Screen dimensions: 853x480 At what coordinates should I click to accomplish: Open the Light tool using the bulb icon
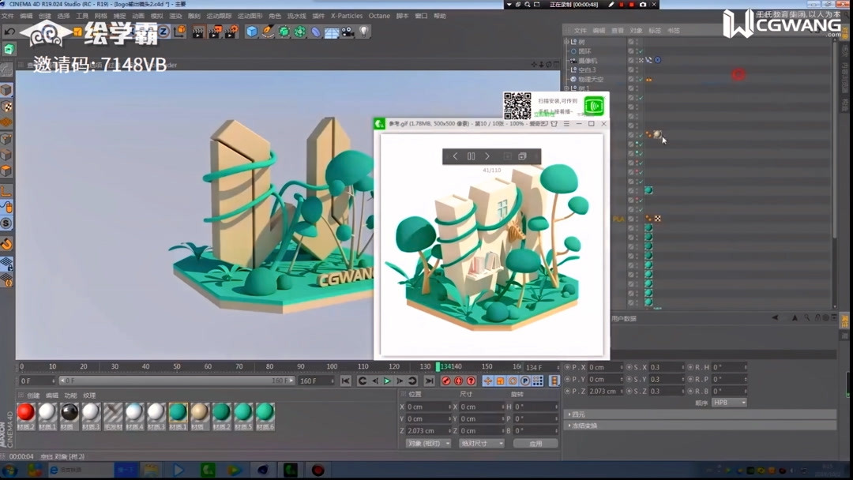pos(363,32)
